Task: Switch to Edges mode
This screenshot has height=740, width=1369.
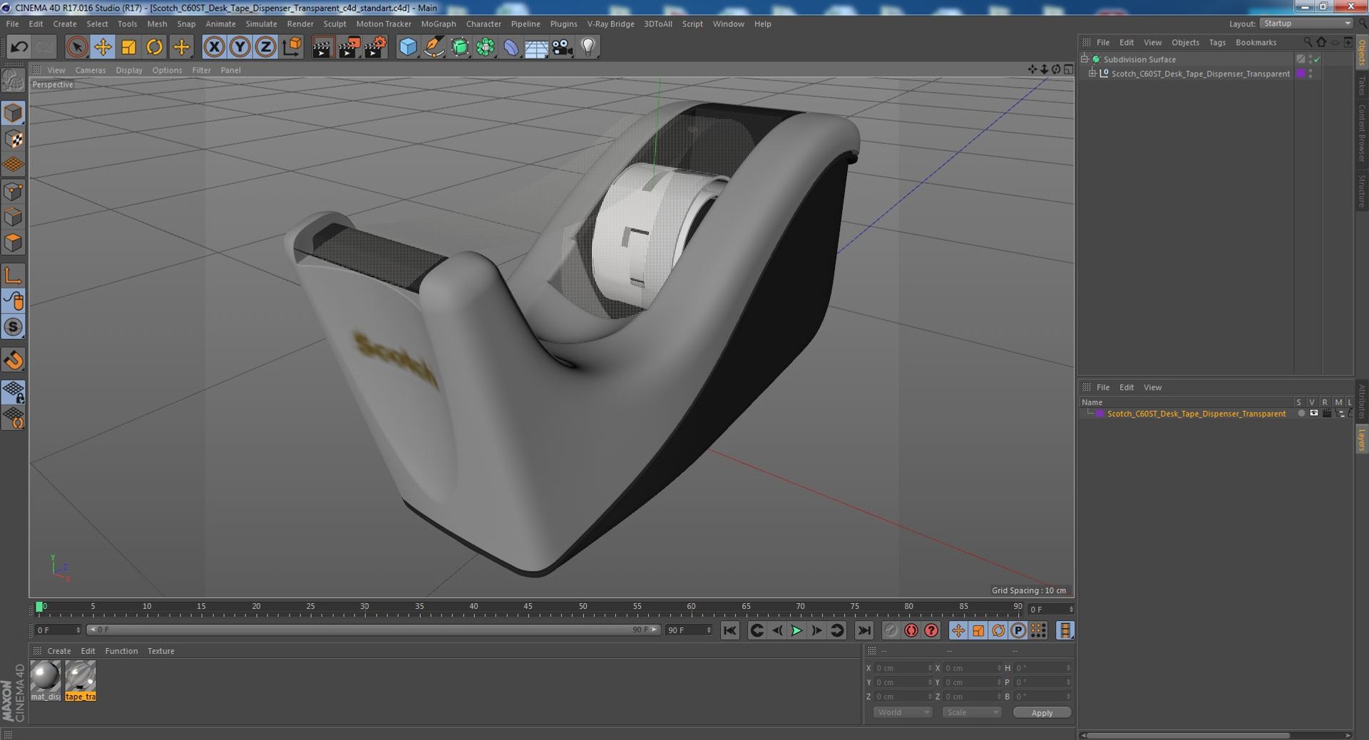Action: (x=14, y=217)
